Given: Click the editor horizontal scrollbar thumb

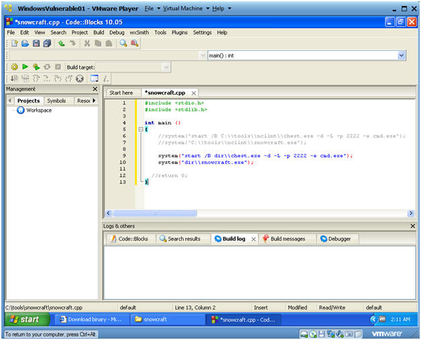Looking at the screenshot, I should pyautogui.click(x=154, y=214).
